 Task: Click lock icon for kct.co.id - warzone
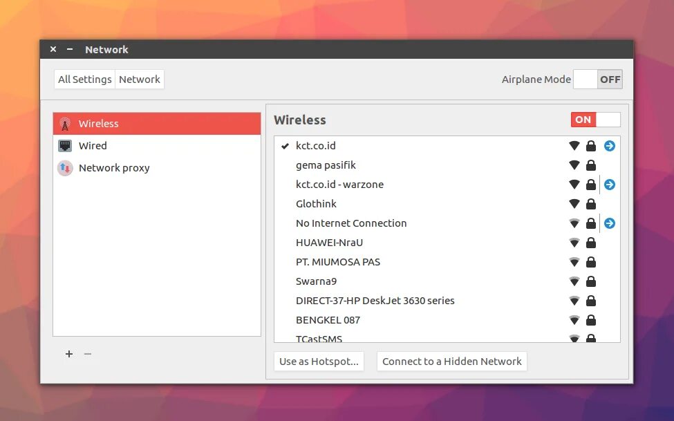click(591, 185)
